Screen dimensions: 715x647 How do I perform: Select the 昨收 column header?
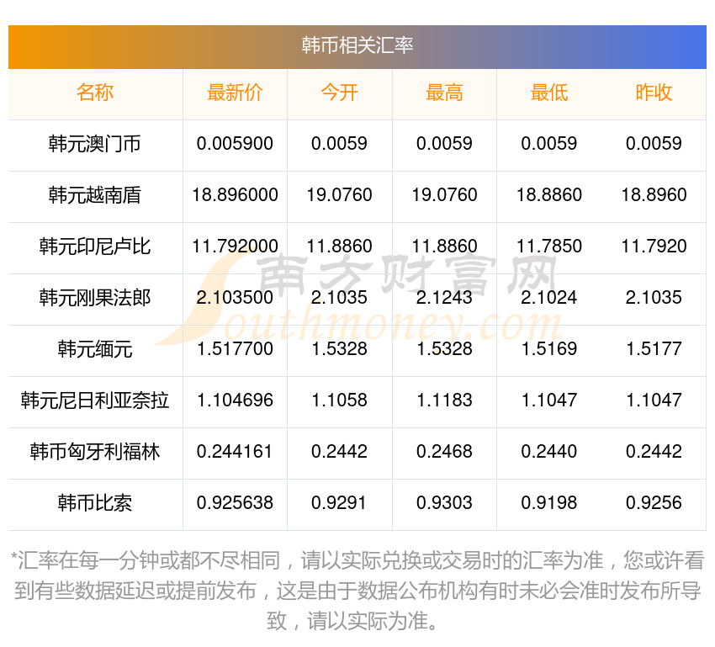tap(654, 93)
